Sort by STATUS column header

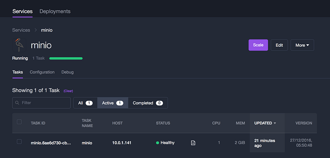coord(163,123)
